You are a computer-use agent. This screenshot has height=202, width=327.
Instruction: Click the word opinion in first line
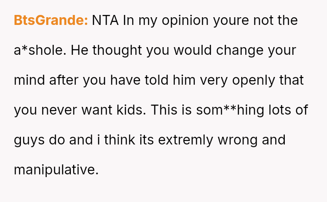pyautogui.click(x=185, y=21)
